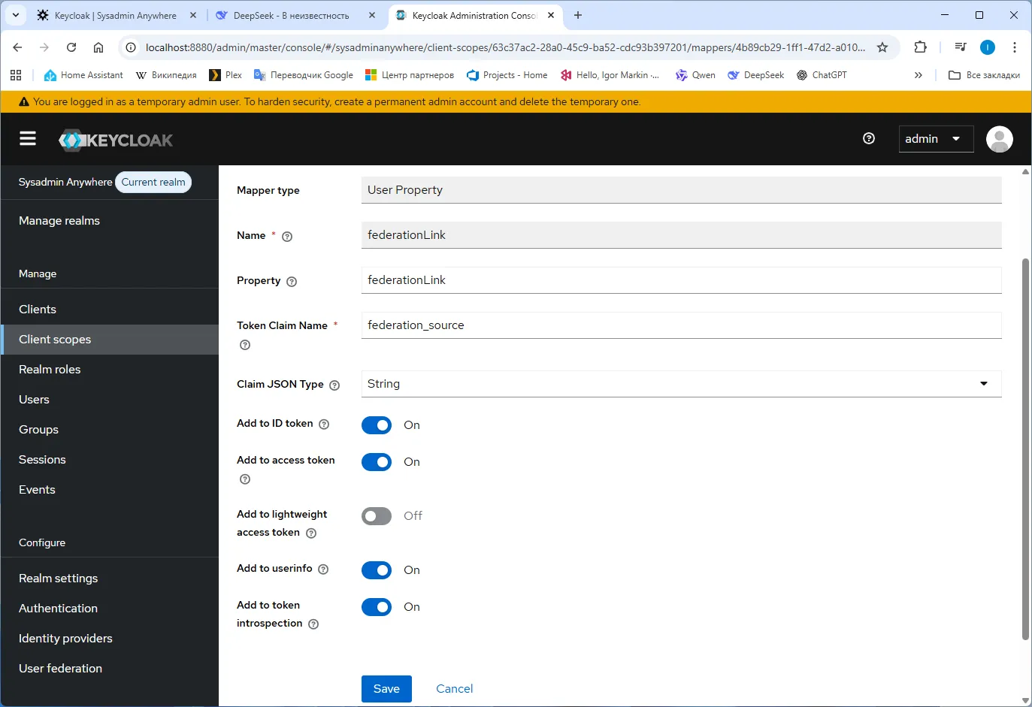1032x707 pixels.
Task: Disable the Add to ID token switch
Action: coord(376,425)
